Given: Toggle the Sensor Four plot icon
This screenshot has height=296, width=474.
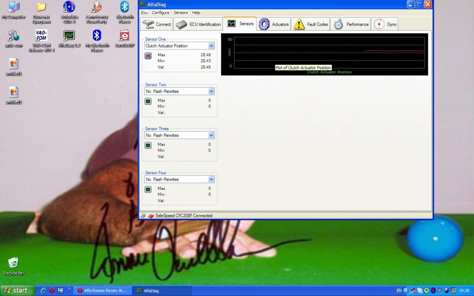Looking at the screenshot, I should (148, 189).
